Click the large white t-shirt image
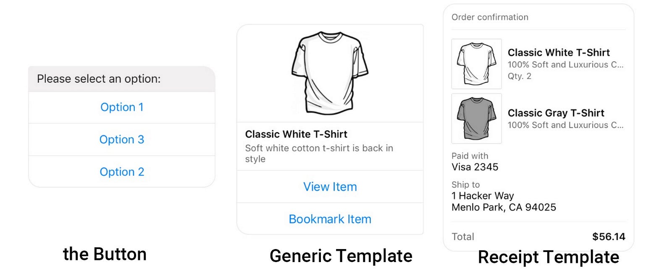Image resolution: width=672 pixels, height=273 pixels. [330, 73]
